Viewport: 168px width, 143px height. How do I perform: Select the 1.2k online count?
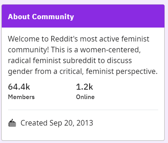pyautogui.click(x=84, y=87)
